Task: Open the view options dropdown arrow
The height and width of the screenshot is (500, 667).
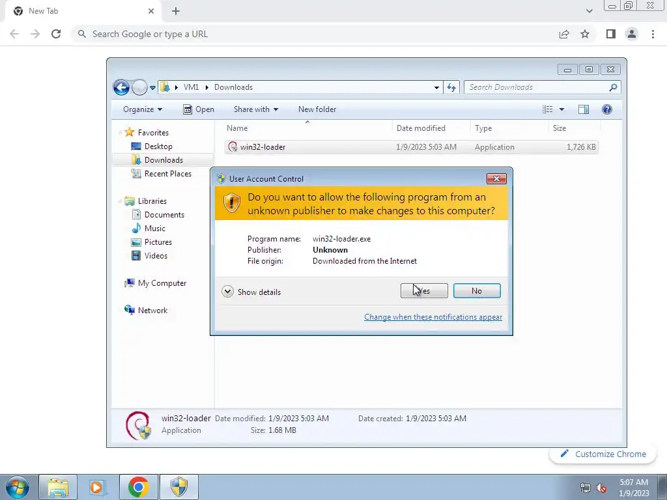Action: point(561,109)
